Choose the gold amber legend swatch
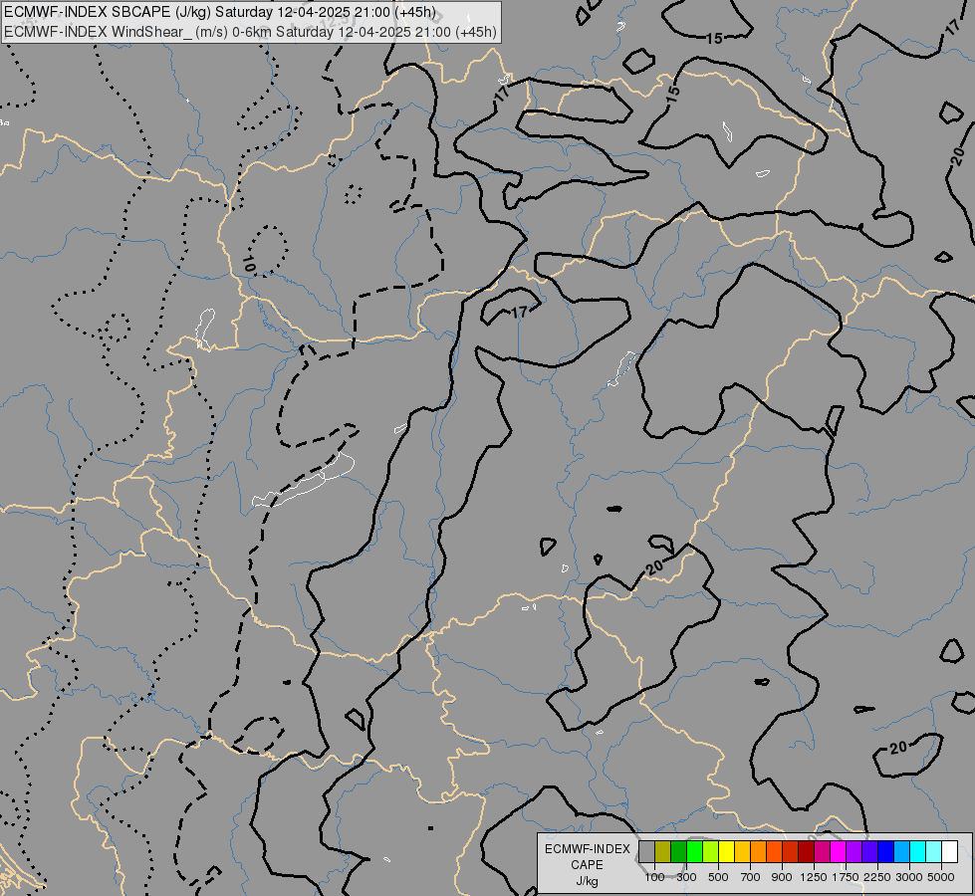This screenshot has height=896, width=975. [742, 852]
